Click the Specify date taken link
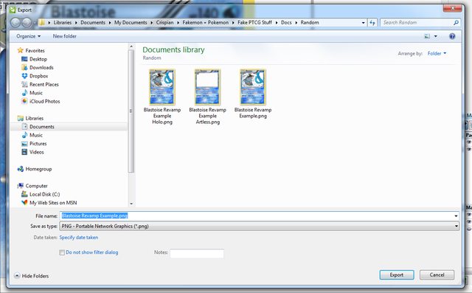472x293 pixels. pyautogui.click(x=79, y=238)
